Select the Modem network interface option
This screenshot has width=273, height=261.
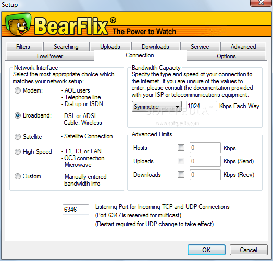(18, 90)
